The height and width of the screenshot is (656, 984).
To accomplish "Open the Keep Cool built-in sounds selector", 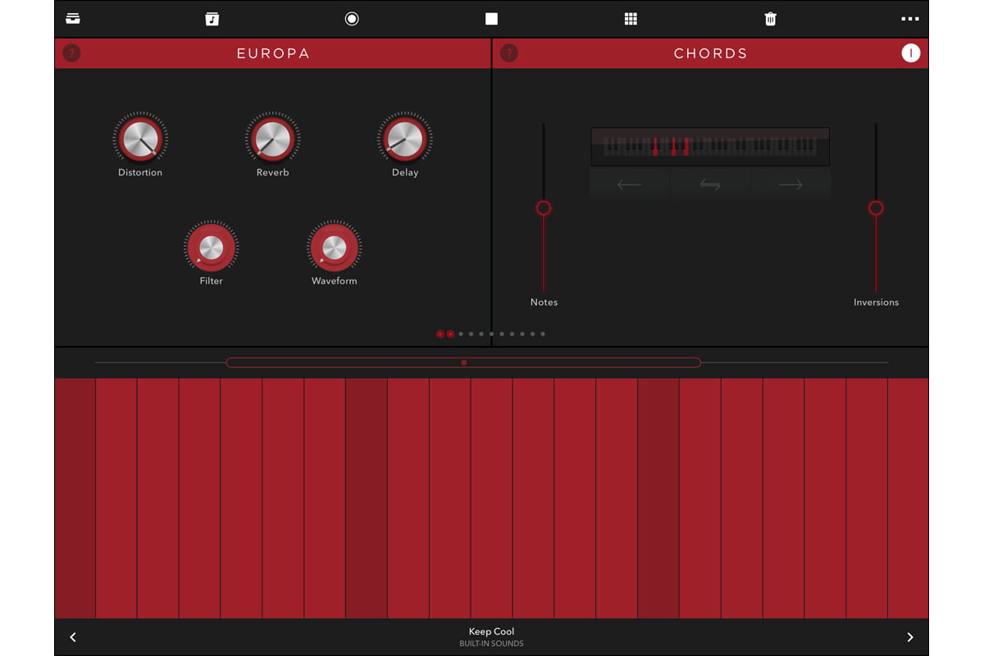I will [x=491, y=637].
